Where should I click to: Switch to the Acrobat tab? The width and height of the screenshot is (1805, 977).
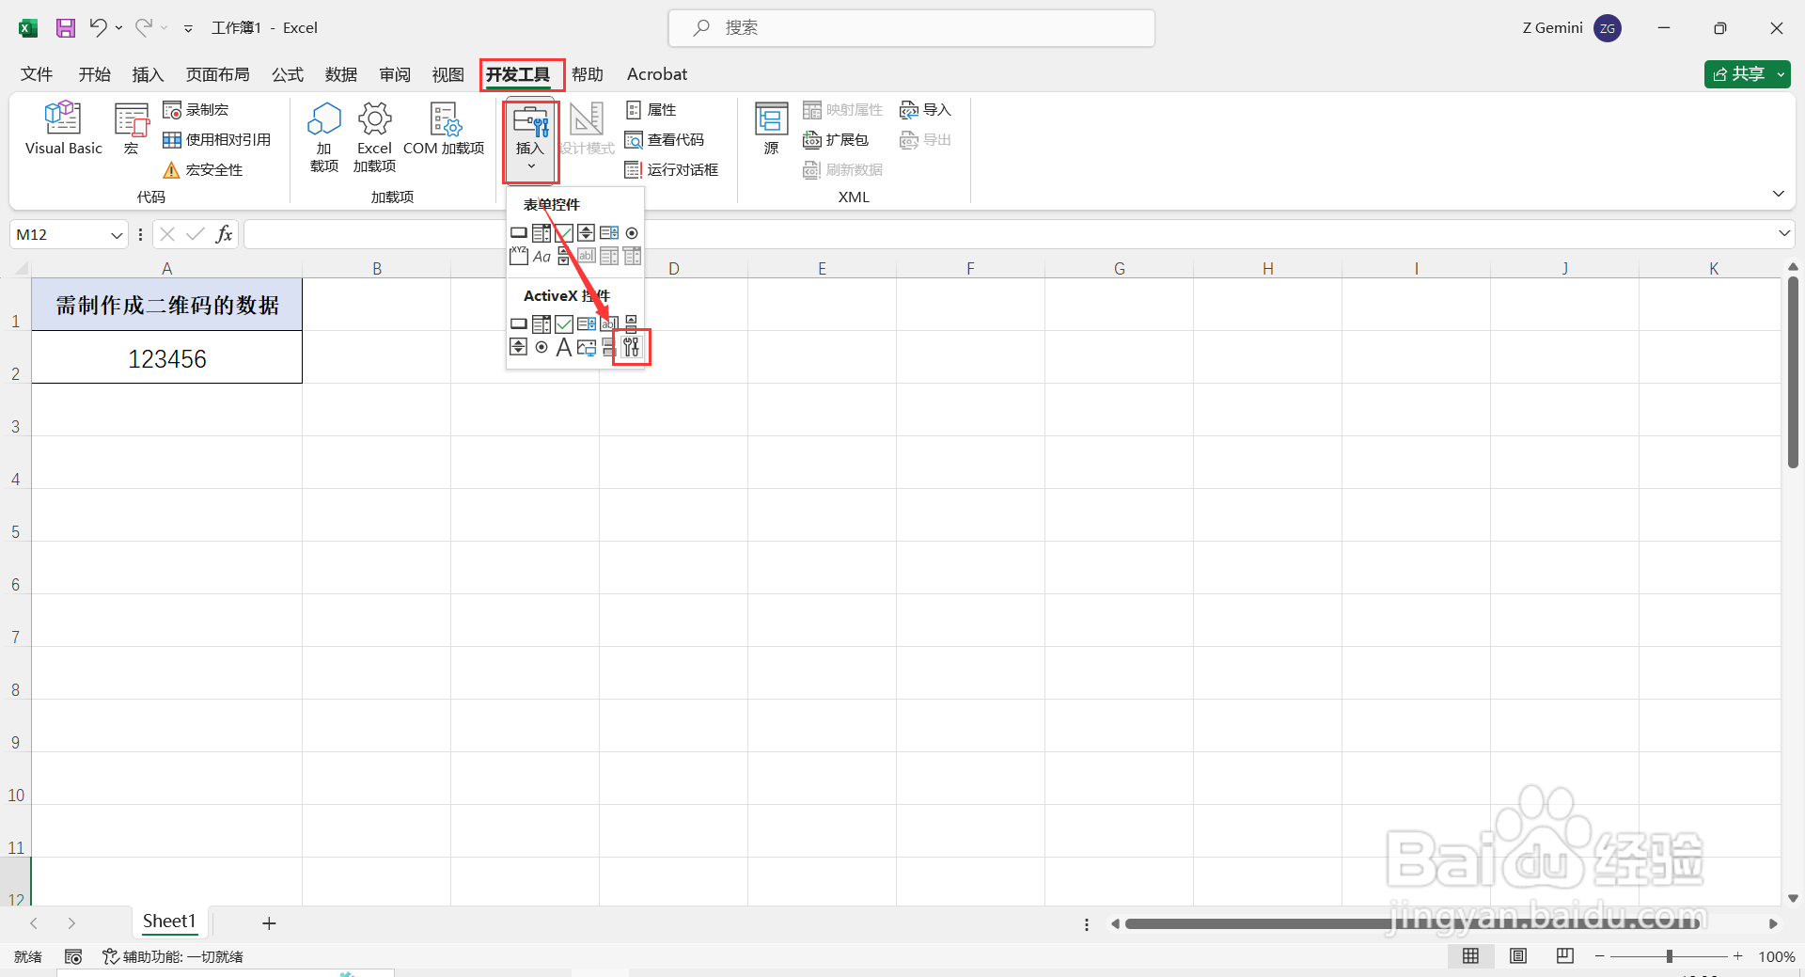pos(657,74)
